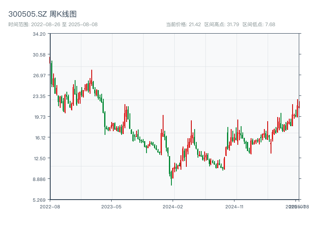The image size is (332, 249).
Task: Click the overlapping 2025-07/08 x-axis label
Action: coord(298,206)
